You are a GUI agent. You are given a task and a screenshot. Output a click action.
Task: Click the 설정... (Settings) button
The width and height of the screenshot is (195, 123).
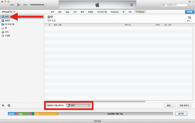(x=169, y=105)
